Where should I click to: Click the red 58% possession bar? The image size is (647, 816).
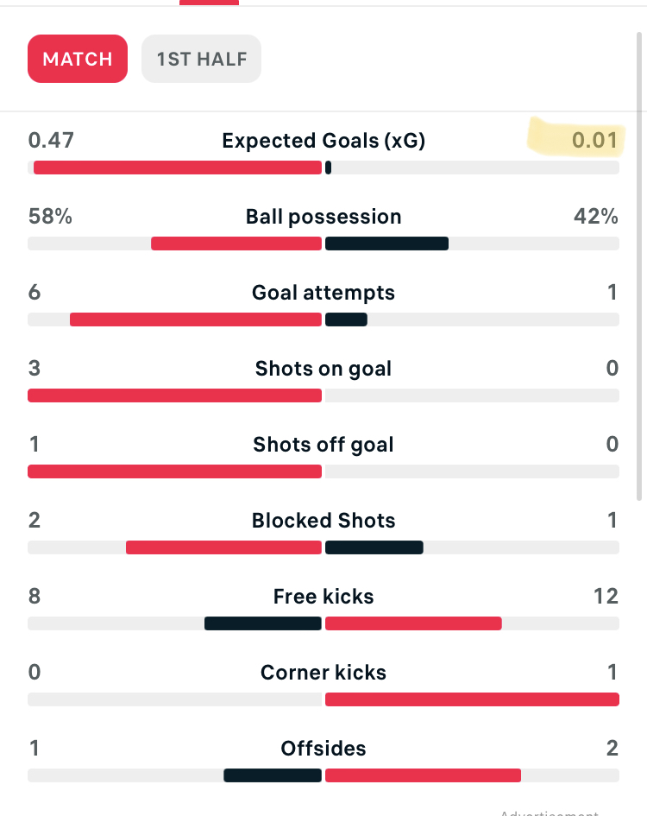tap(236, 244)
